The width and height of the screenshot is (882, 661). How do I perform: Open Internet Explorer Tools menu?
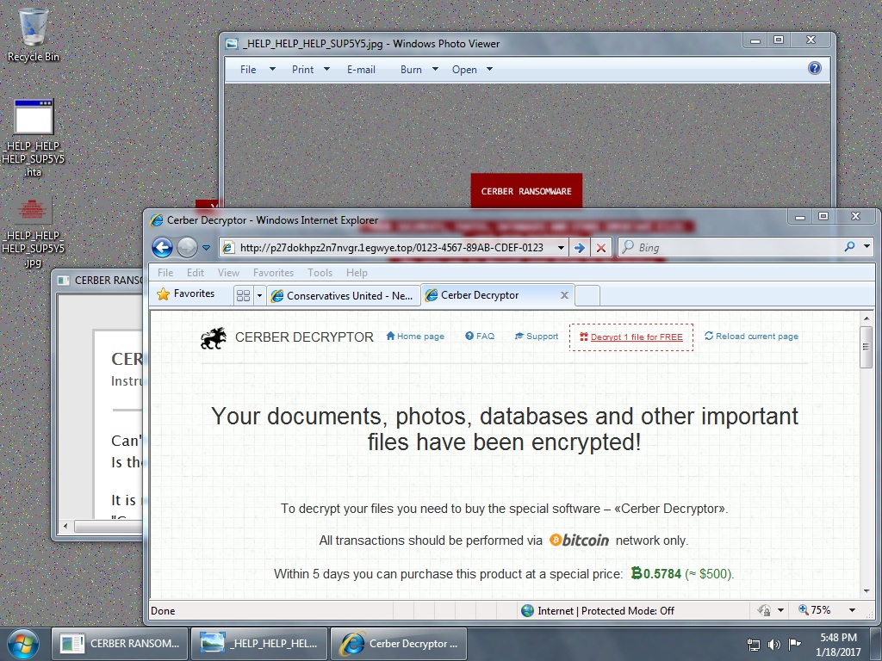pyautogui.click(x=320, y=273)
